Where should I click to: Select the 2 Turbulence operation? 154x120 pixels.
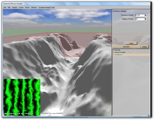pyautogui.click(x=119, y=55)
